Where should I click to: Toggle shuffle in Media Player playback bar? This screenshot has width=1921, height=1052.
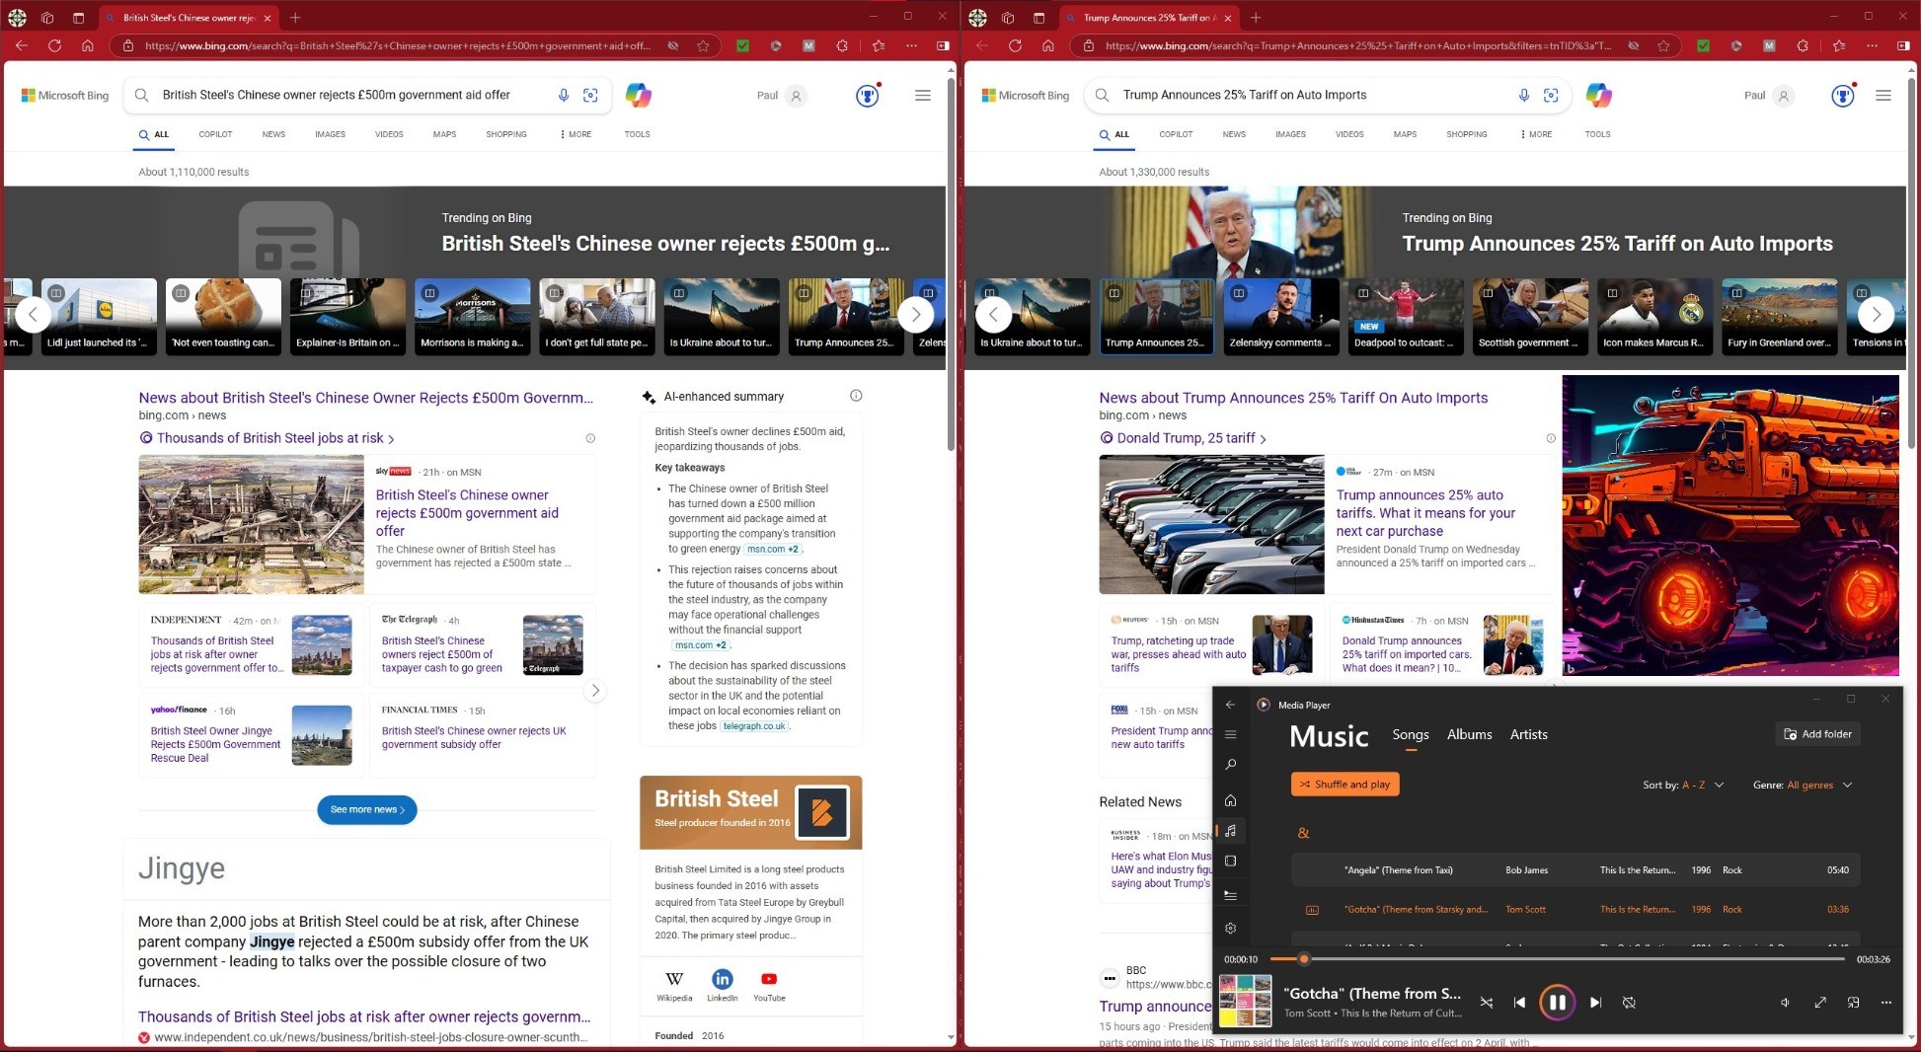click(1486, 1003)
